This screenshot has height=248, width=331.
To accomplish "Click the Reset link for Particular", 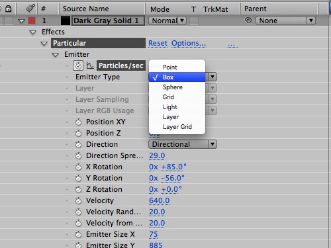I will pyautogui.click(x=158, y=43).
